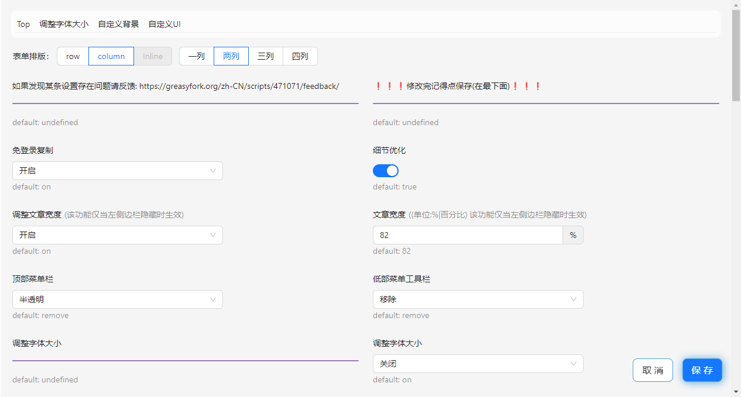Viewport: 741px width, 397px height.
Task: Select the row layout option
Action: (x=73, y=56)
